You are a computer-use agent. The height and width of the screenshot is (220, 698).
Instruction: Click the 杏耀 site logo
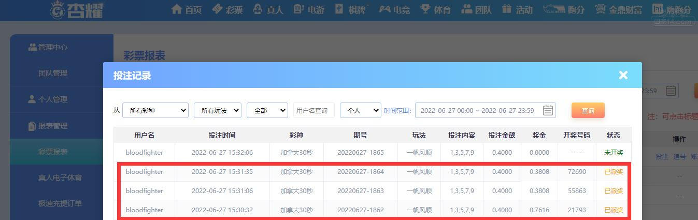click(77, 9)
